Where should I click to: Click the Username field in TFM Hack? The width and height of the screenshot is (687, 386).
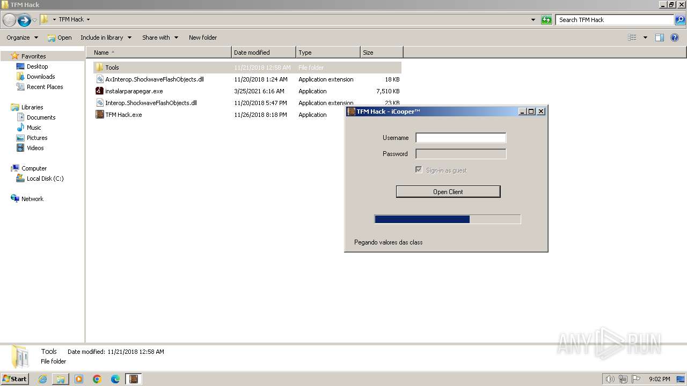tap(461, 138)
